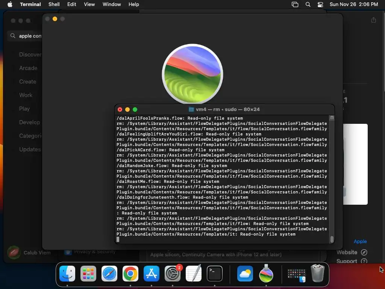Open the Support link in App Store

pyautogui.click(x=352, y=261)
